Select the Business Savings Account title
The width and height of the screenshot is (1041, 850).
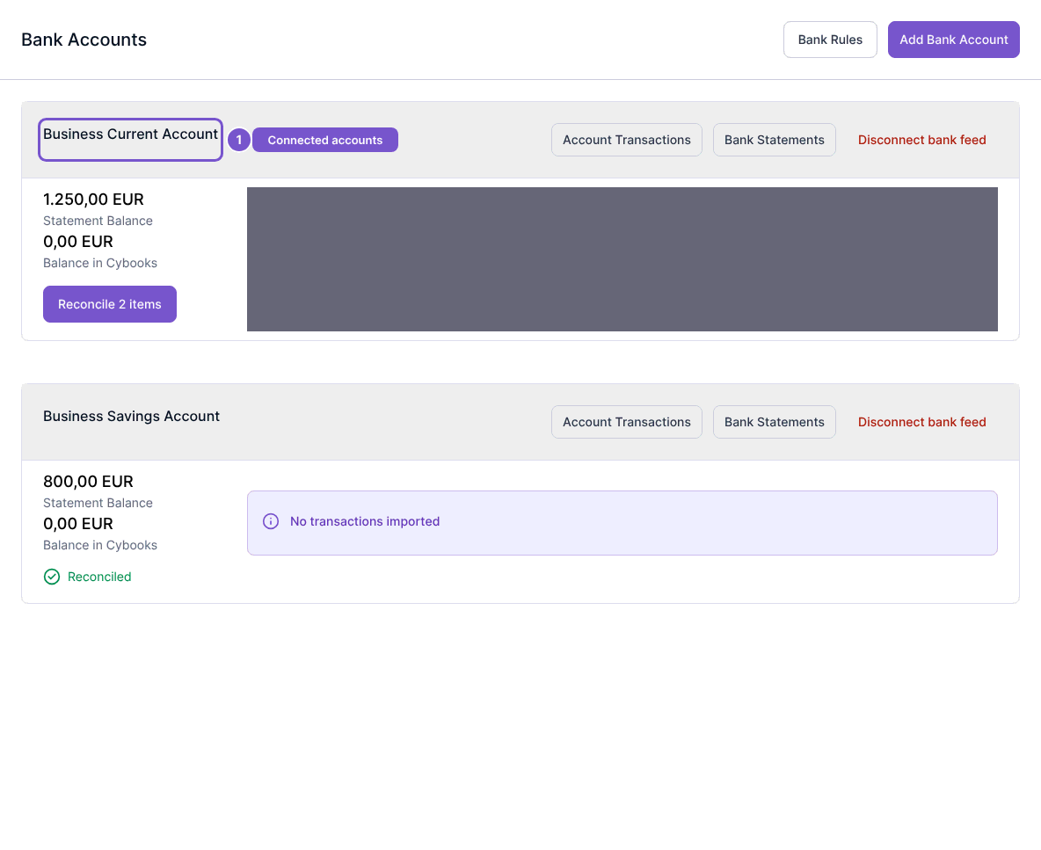coord(132,416)
